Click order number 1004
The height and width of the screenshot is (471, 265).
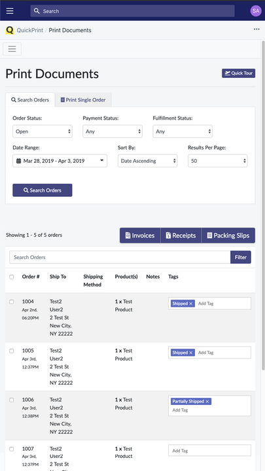[28, 302]
